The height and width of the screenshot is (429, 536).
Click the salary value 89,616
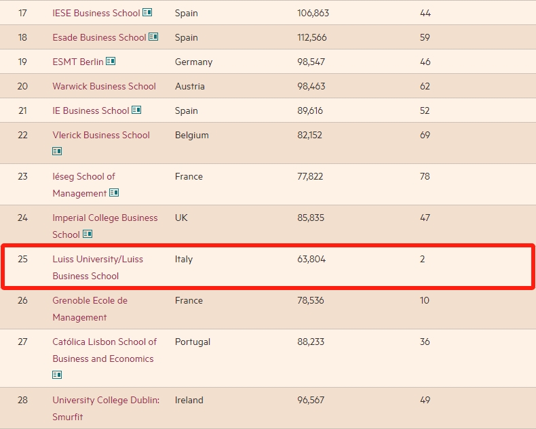tap(310, 110)
